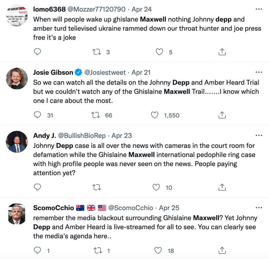The image size is (269, 259).
Task: Retweet lomo6368's tweet
Action: 97,52
